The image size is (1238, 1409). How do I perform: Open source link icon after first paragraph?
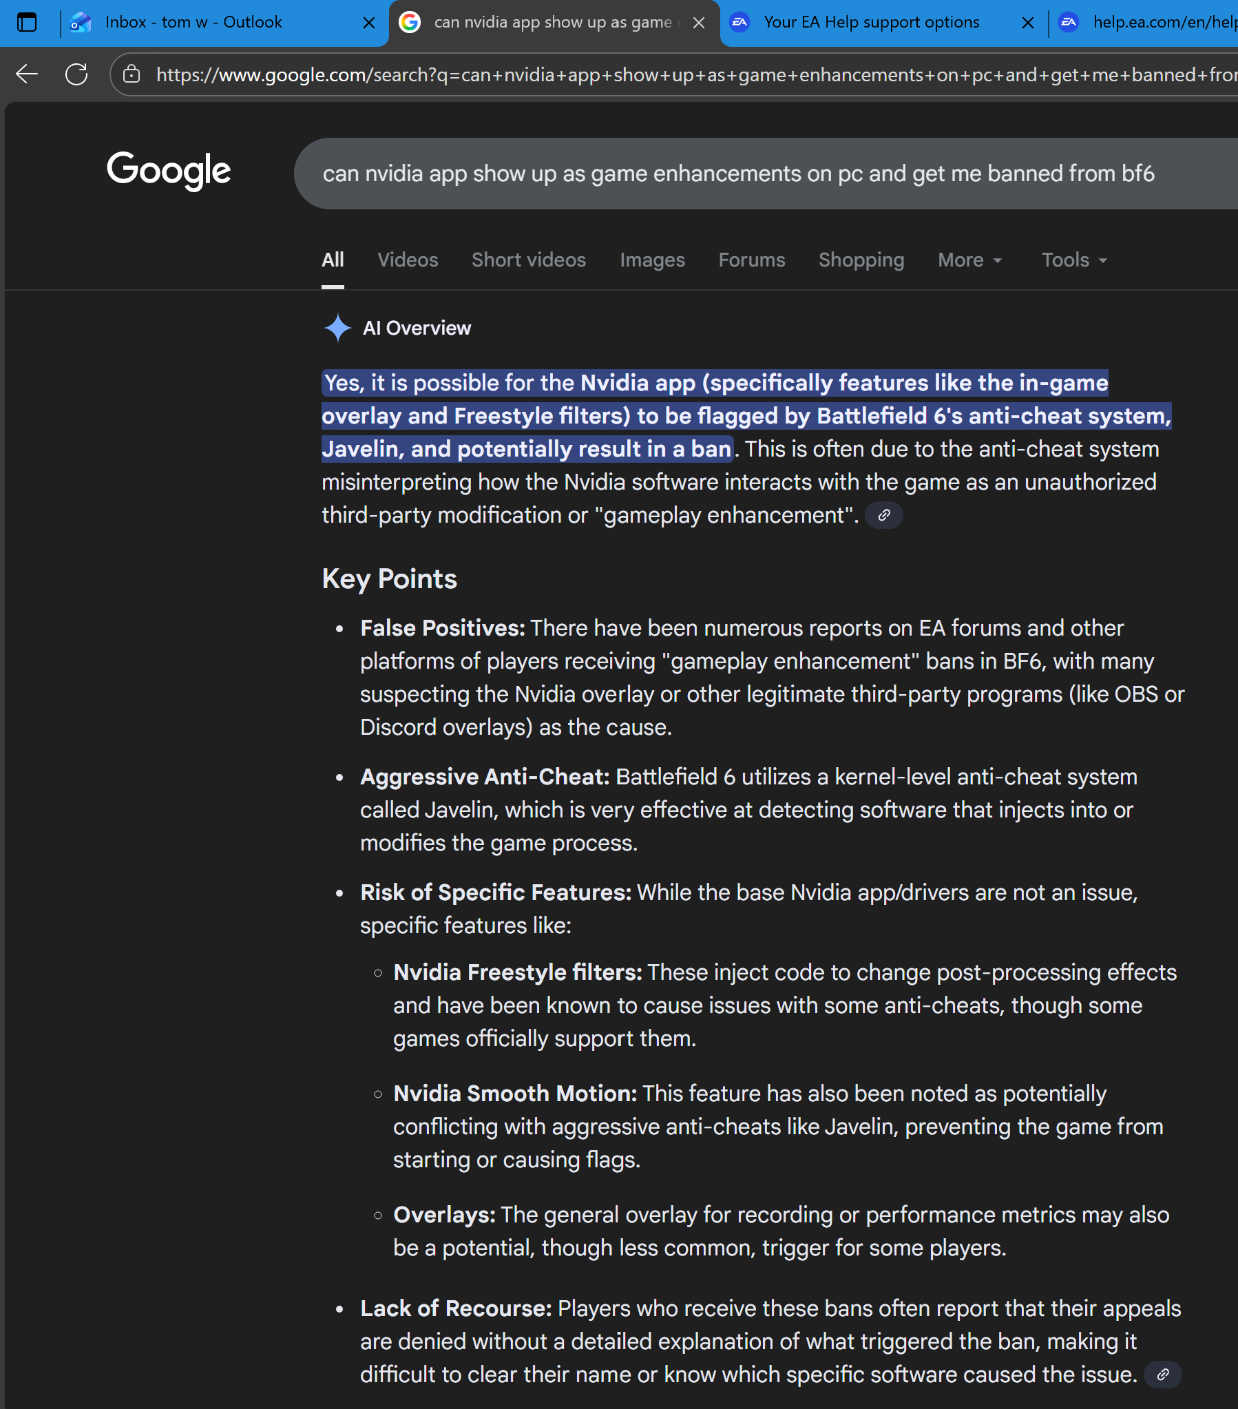pos(883,516)
